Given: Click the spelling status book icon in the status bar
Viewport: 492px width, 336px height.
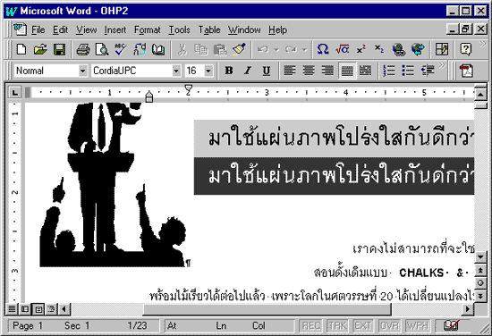Looking at the screenshot, I should pyautogui.click(x=451, y=325).
